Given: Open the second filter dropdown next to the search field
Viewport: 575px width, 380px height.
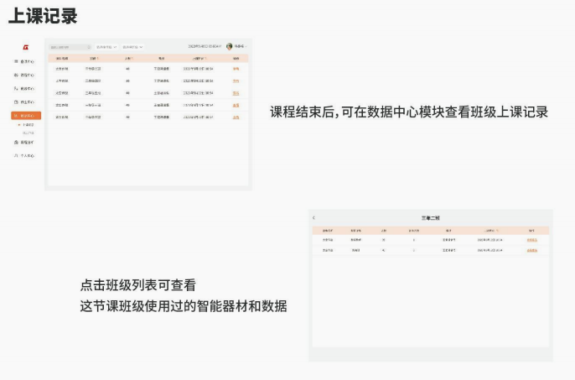Looking at the screenshot, I should pos(132,47).
